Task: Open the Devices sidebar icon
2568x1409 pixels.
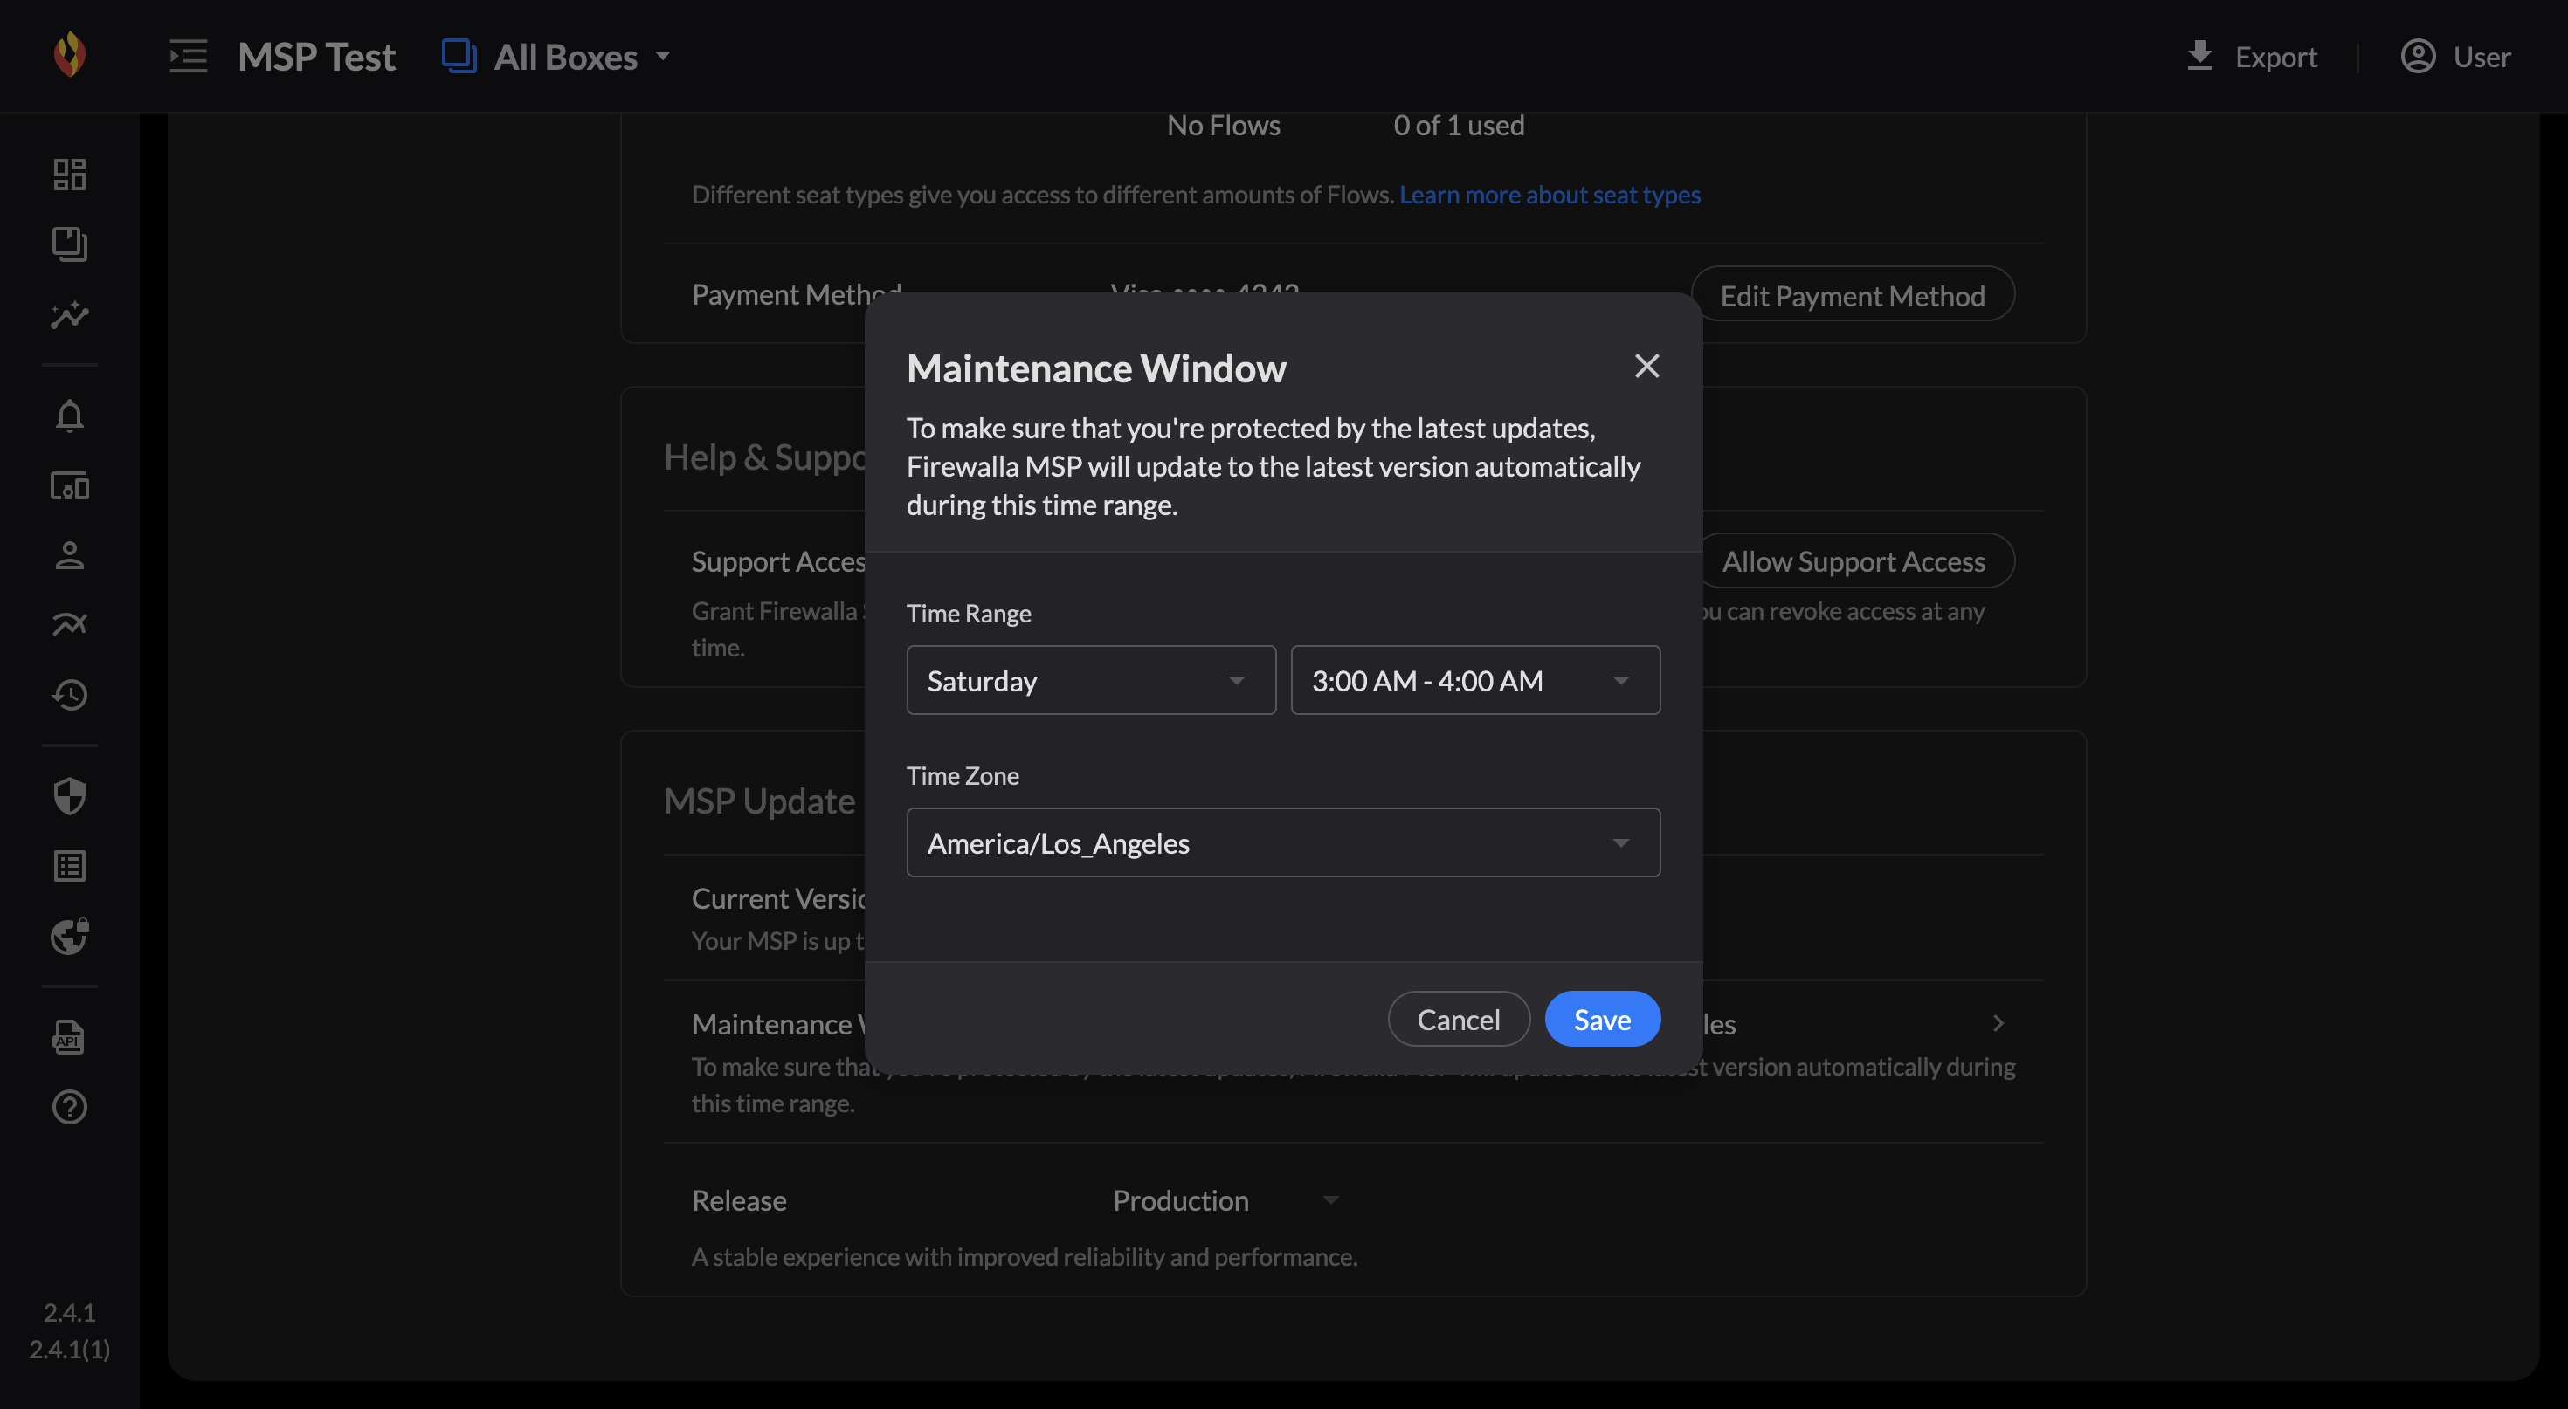Action: [69, 486]
